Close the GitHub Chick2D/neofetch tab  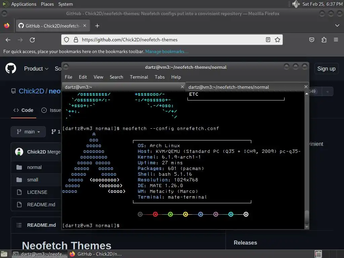coord(85,26)
